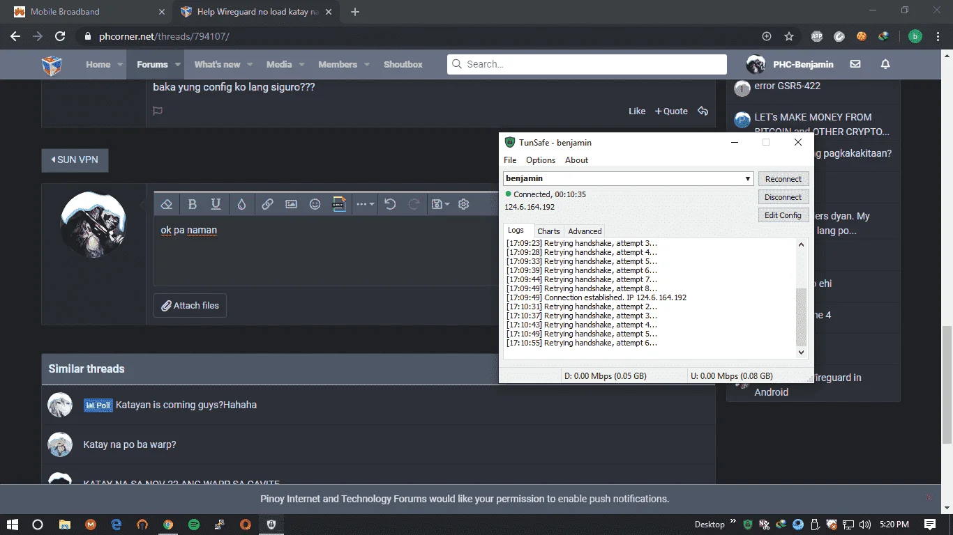Click the eraser remove-formatting icon in editor

click(x=166, y=204)
